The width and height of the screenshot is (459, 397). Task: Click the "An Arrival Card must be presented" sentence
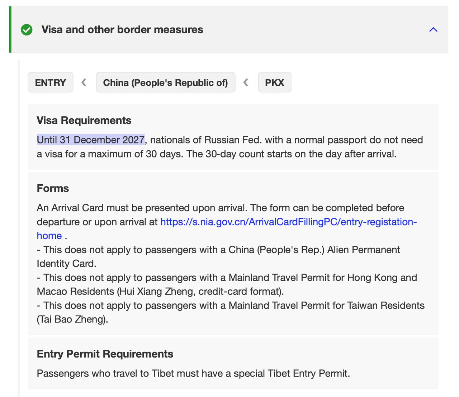[142, 208]
